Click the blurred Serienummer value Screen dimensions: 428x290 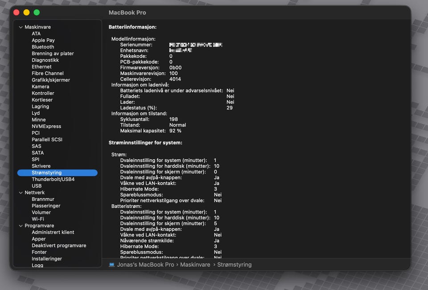click(196, 45)
